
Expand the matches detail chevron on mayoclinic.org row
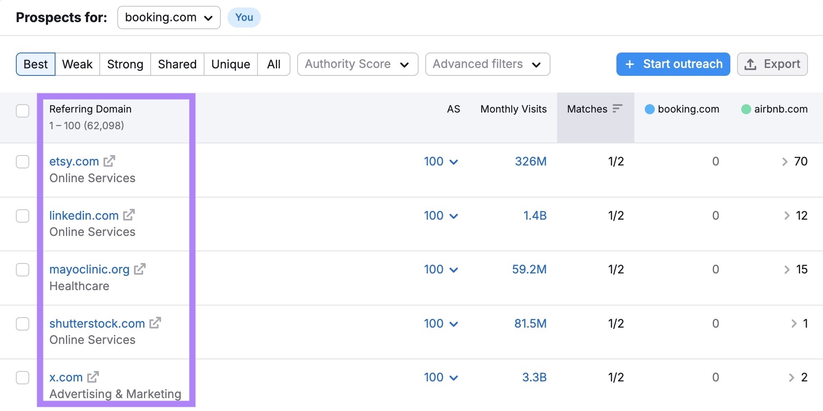[x=788, y=269]
